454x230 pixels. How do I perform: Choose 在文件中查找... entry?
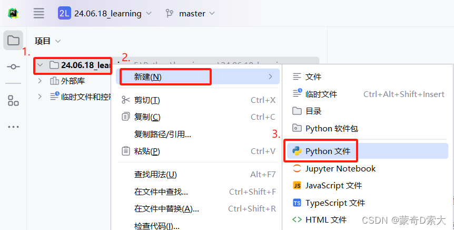[198, 191]
